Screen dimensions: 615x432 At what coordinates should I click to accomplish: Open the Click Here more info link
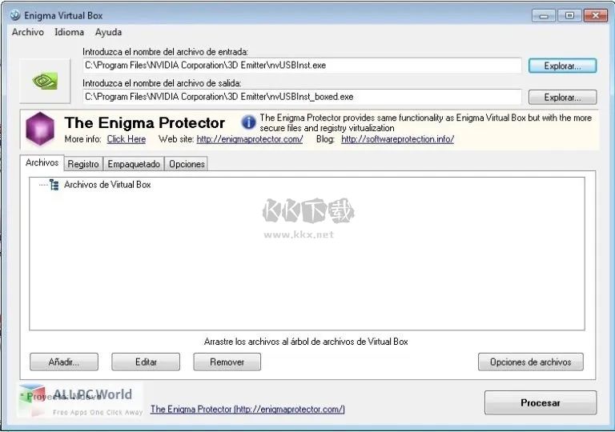(127, 139)
